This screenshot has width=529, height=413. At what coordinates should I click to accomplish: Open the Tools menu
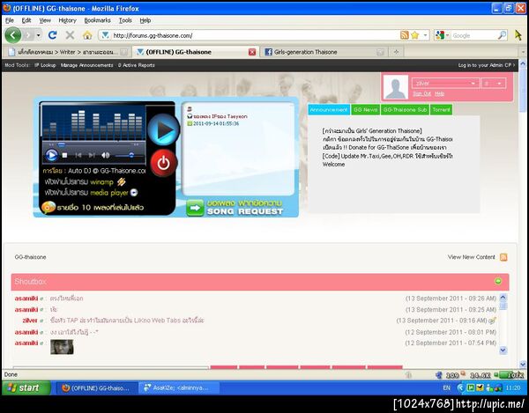pos(125,20)
